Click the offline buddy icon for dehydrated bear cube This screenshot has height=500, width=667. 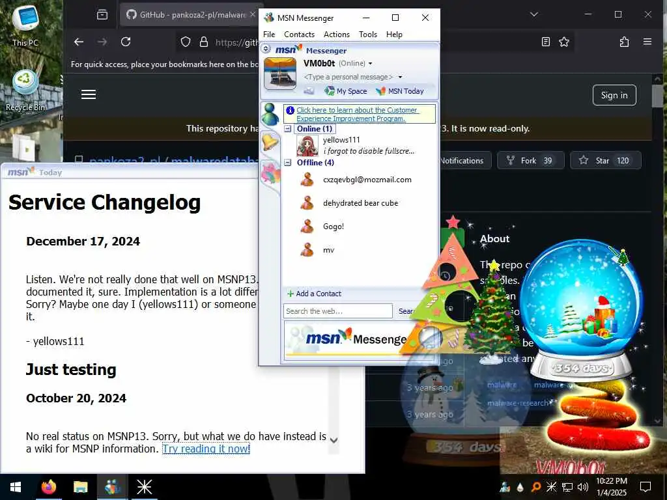tap(307, 203)
